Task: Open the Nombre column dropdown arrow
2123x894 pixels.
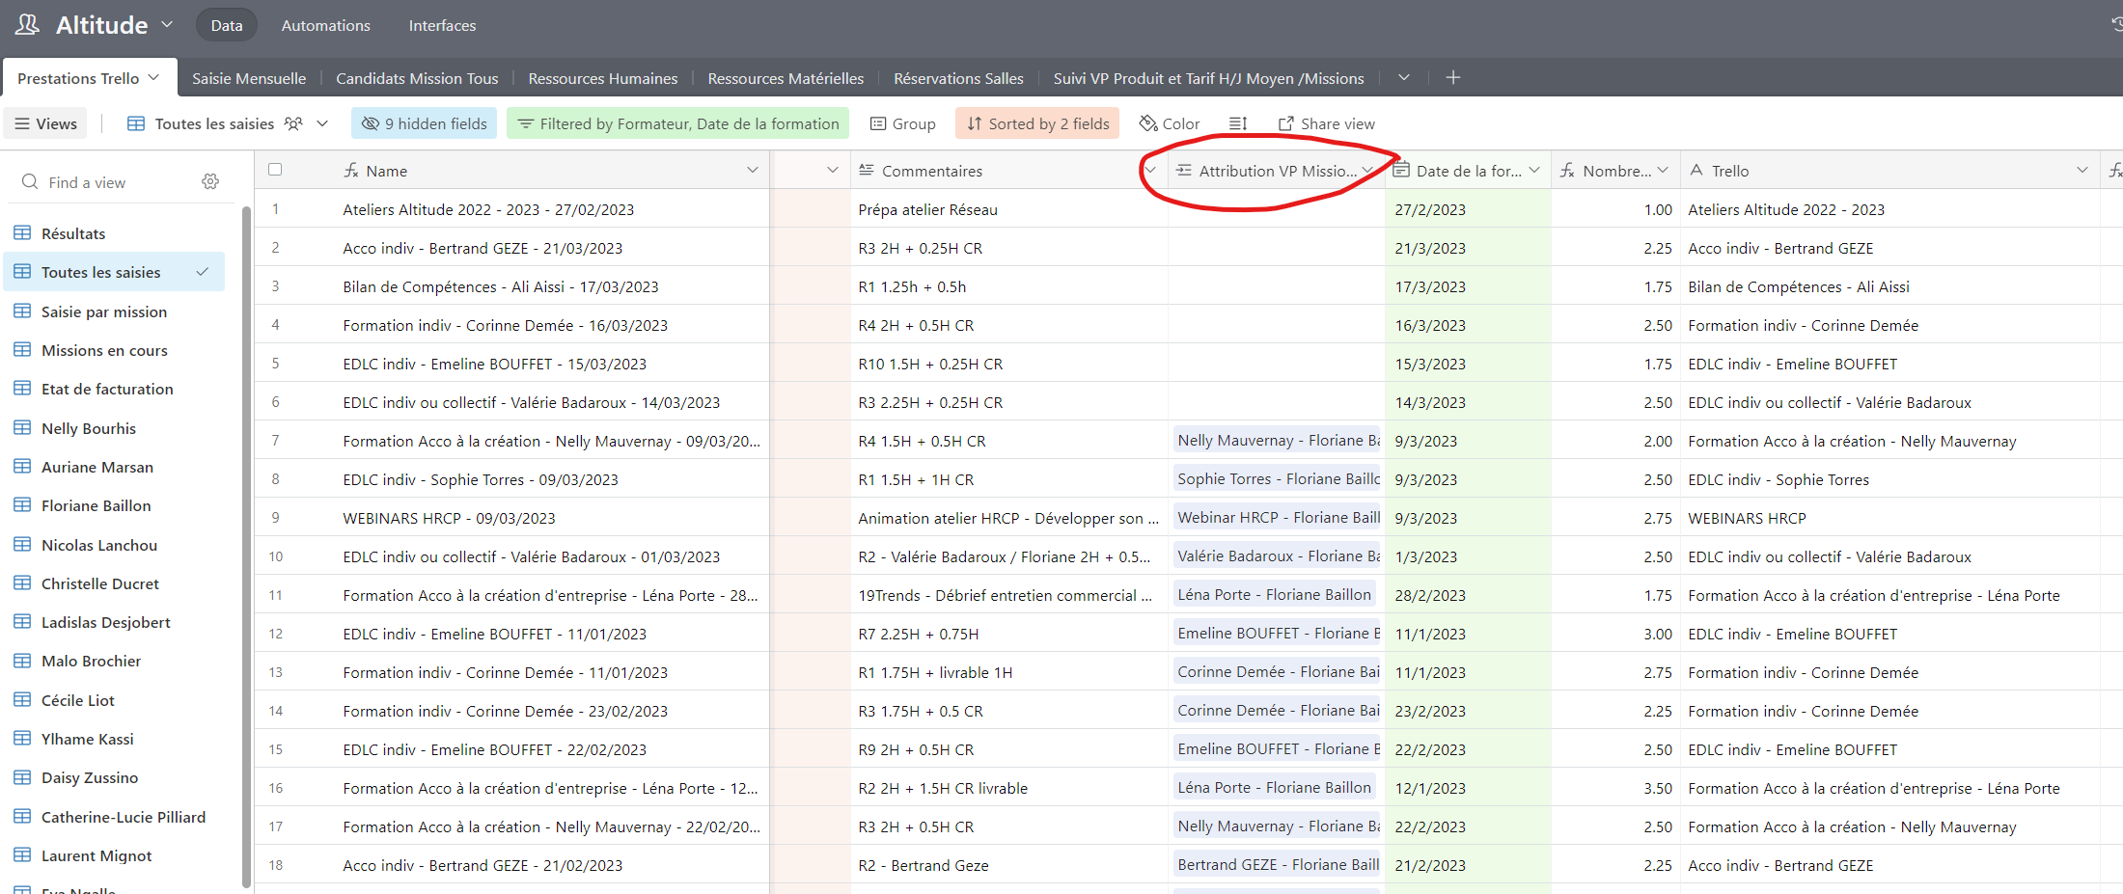Action: click(x=1663, y=170)
